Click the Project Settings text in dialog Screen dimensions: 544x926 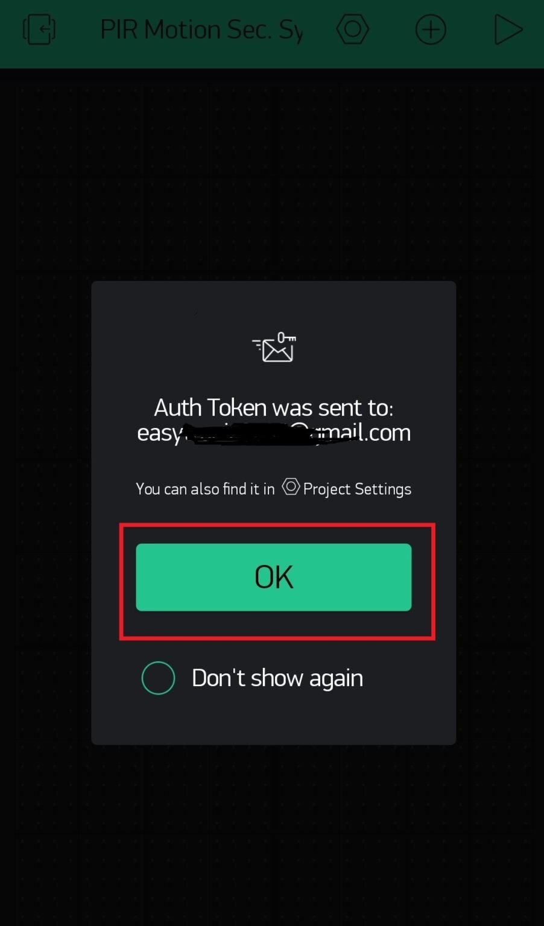click(x=357, y=489)
